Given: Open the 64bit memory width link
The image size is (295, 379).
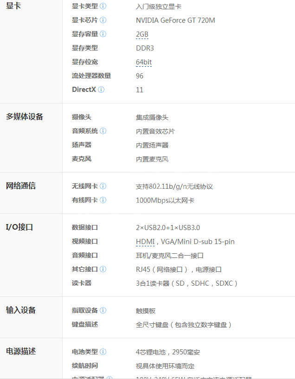Looking at the screenshot, I should [x=144, y=62].
